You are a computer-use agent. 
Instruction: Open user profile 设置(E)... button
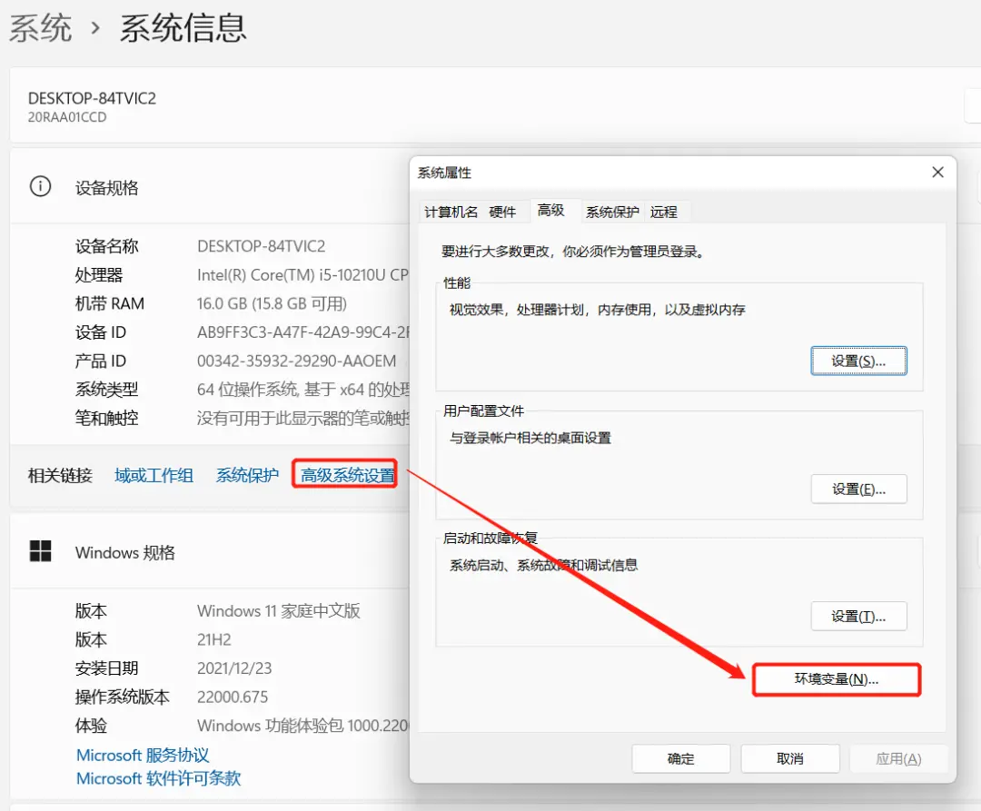(x=858, y=489)
